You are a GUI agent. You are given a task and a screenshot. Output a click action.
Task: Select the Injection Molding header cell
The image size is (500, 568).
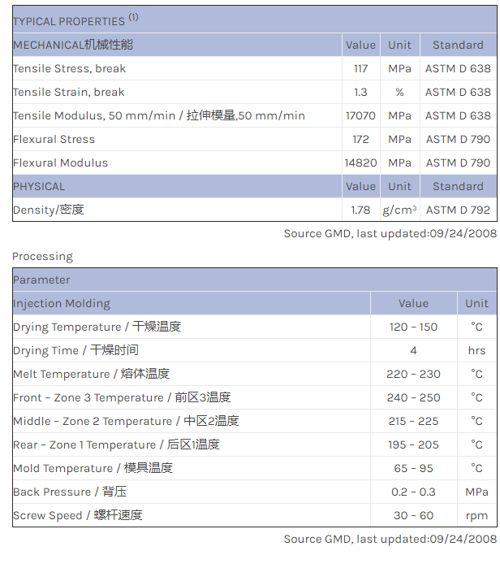click(x=62, y=304)
